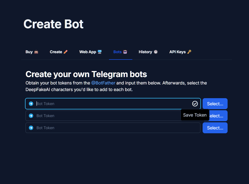Switch to the Buy tab
The height and width of the screenshot is (184, 249).
tap(32, 52)
